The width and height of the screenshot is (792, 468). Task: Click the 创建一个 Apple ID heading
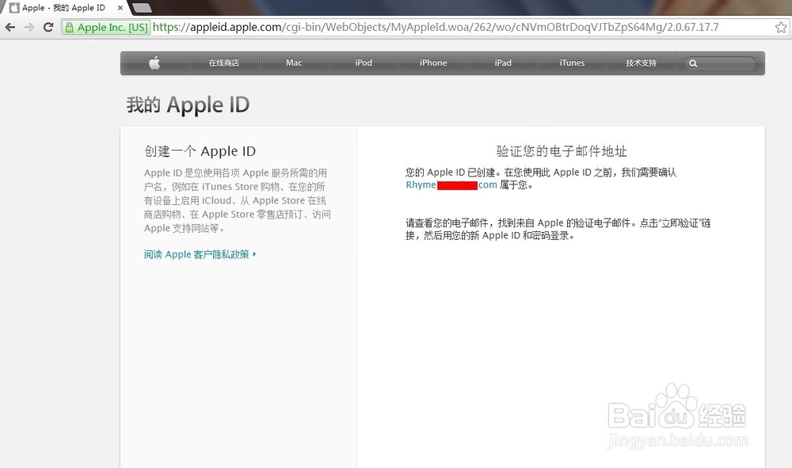tap(200, 151)
